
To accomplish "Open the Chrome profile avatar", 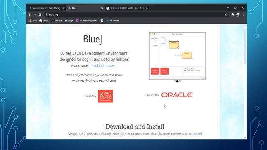I will point(238,15).
